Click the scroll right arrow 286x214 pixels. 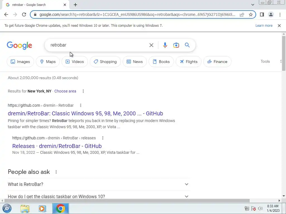279,201
